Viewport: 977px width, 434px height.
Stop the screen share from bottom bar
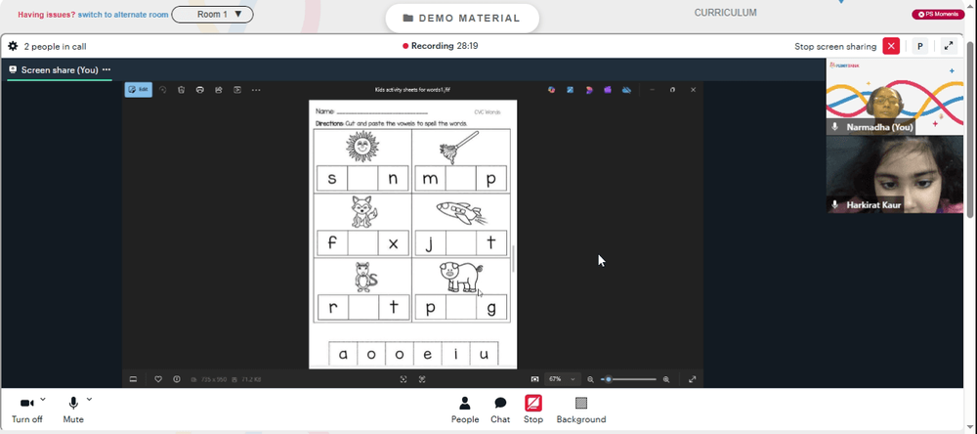tap(533, 410)
